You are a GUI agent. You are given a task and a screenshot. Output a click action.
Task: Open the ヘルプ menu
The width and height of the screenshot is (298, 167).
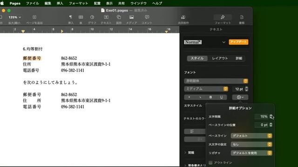point(157,3)
